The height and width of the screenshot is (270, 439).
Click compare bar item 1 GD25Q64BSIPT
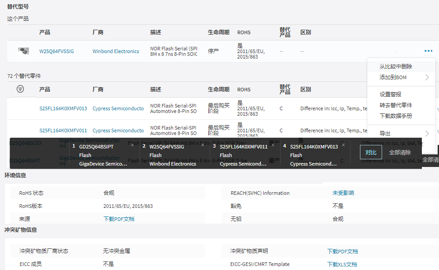[103, 155]
